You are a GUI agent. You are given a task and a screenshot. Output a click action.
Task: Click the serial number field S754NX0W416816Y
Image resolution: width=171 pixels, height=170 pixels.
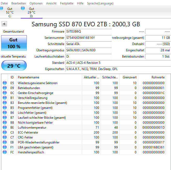tap(88, 38)
